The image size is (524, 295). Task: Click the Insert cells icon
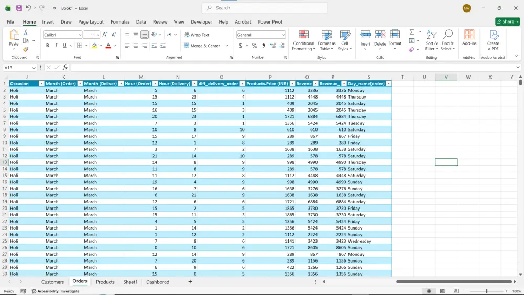tap(365, 35)
